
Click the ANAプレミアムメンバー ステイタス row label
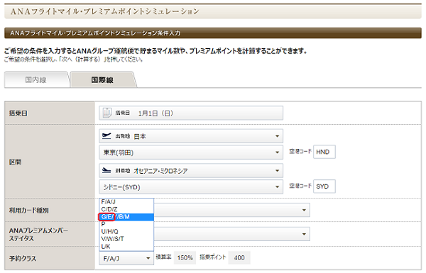click(38, 235)
